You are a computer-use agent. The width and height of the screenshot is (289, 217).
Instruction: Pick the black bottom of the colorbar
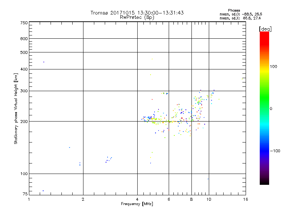click(x=264, y=182)
